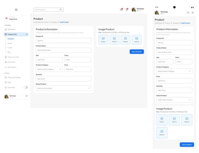The image size is (199, 153).
Task: Open Dashboard from the sidebar
Action: 11,29
